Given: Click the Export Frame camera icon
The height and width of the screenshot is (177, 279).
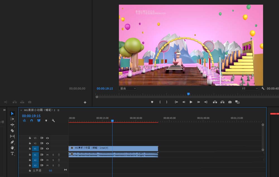Looking at the screenshot, I should 230,102.
